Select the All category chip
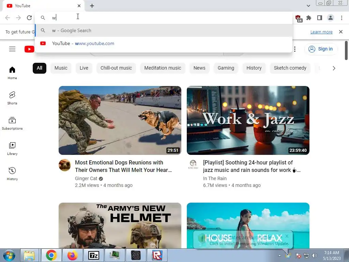Screen dimensions: 349x262 [x=40, y=68]
